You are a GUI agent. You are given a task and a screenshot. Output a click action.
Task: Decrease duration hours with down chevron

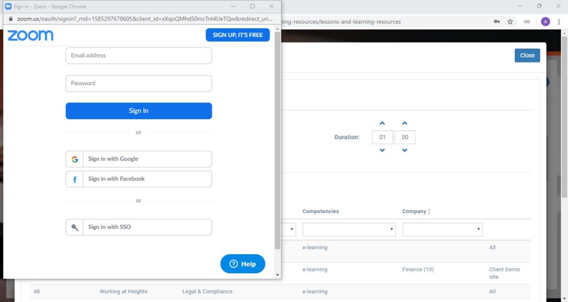382,150
